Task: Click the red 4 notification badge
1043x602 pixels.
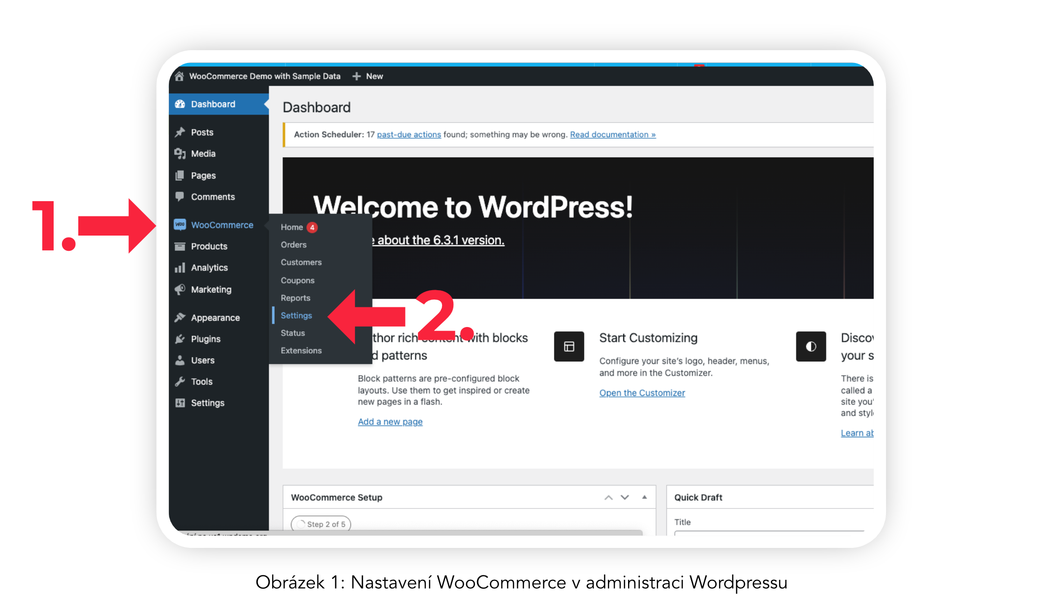Action: pos(312,227)
